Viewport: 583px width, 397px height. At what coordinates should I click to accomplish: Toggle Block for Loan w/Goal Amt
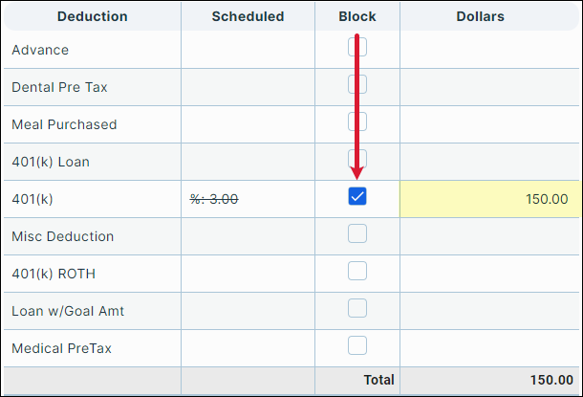tap(357, 308)
